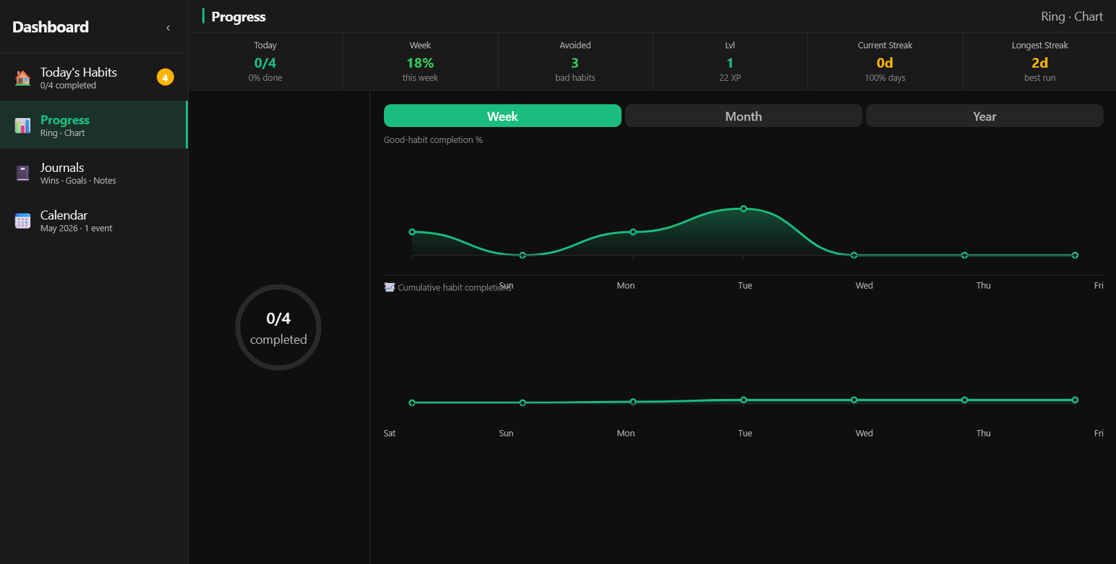The image size is (1116, 564).
Task: Open the Calendar section
Action: (x=94, y=220)
